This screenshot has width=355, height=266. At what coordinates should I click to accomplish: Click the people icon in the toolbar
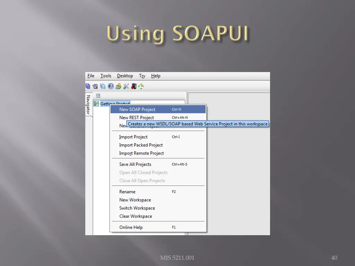click(119, 86)
